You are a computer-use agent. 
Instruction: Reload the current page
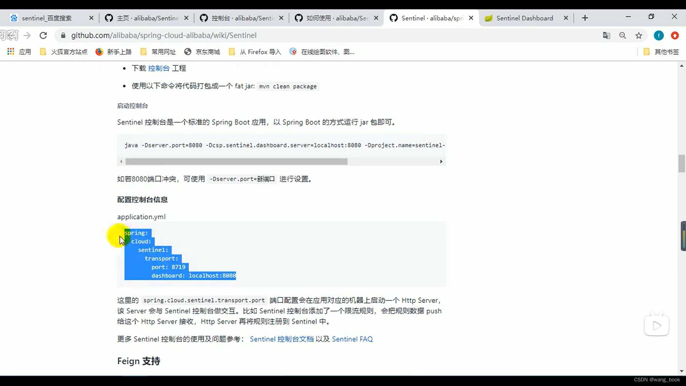43,35
